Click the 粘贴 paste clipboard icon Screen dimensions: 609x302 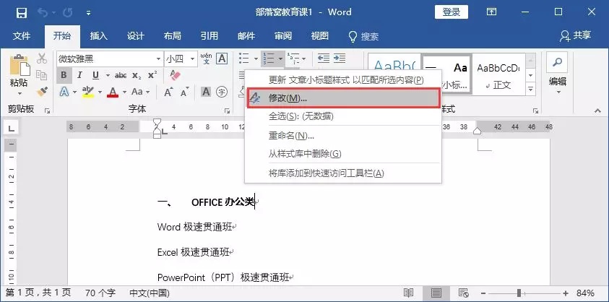pyautogui.click(x=20, y=64)
